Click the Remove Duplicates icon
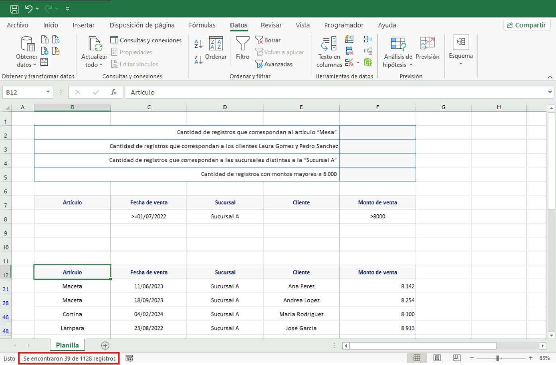The height and width of the screenshot is (365, 556). pos(349,51)
